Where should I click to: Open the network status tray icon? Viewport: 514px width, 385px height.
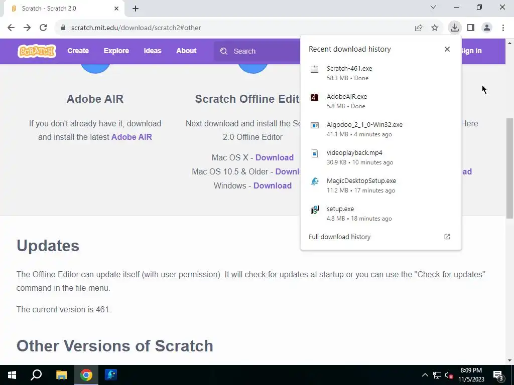click(437, 375)
